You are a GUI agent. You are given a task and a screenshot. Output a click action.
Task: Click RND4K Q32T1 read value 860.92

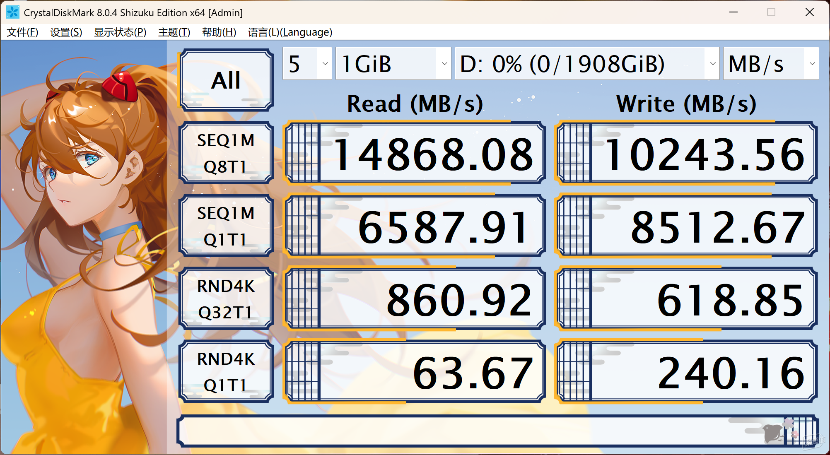click(x=415, y=299)
